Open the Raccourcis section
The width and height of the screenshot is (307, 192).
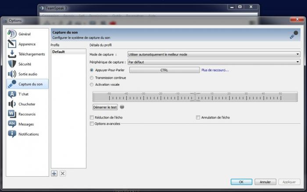27,114
